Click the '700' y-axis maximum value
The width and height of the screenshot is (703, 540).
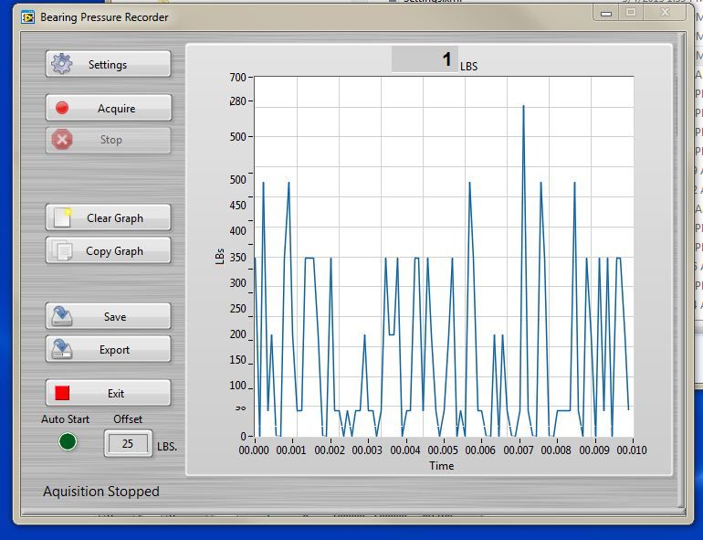[238, 77]
